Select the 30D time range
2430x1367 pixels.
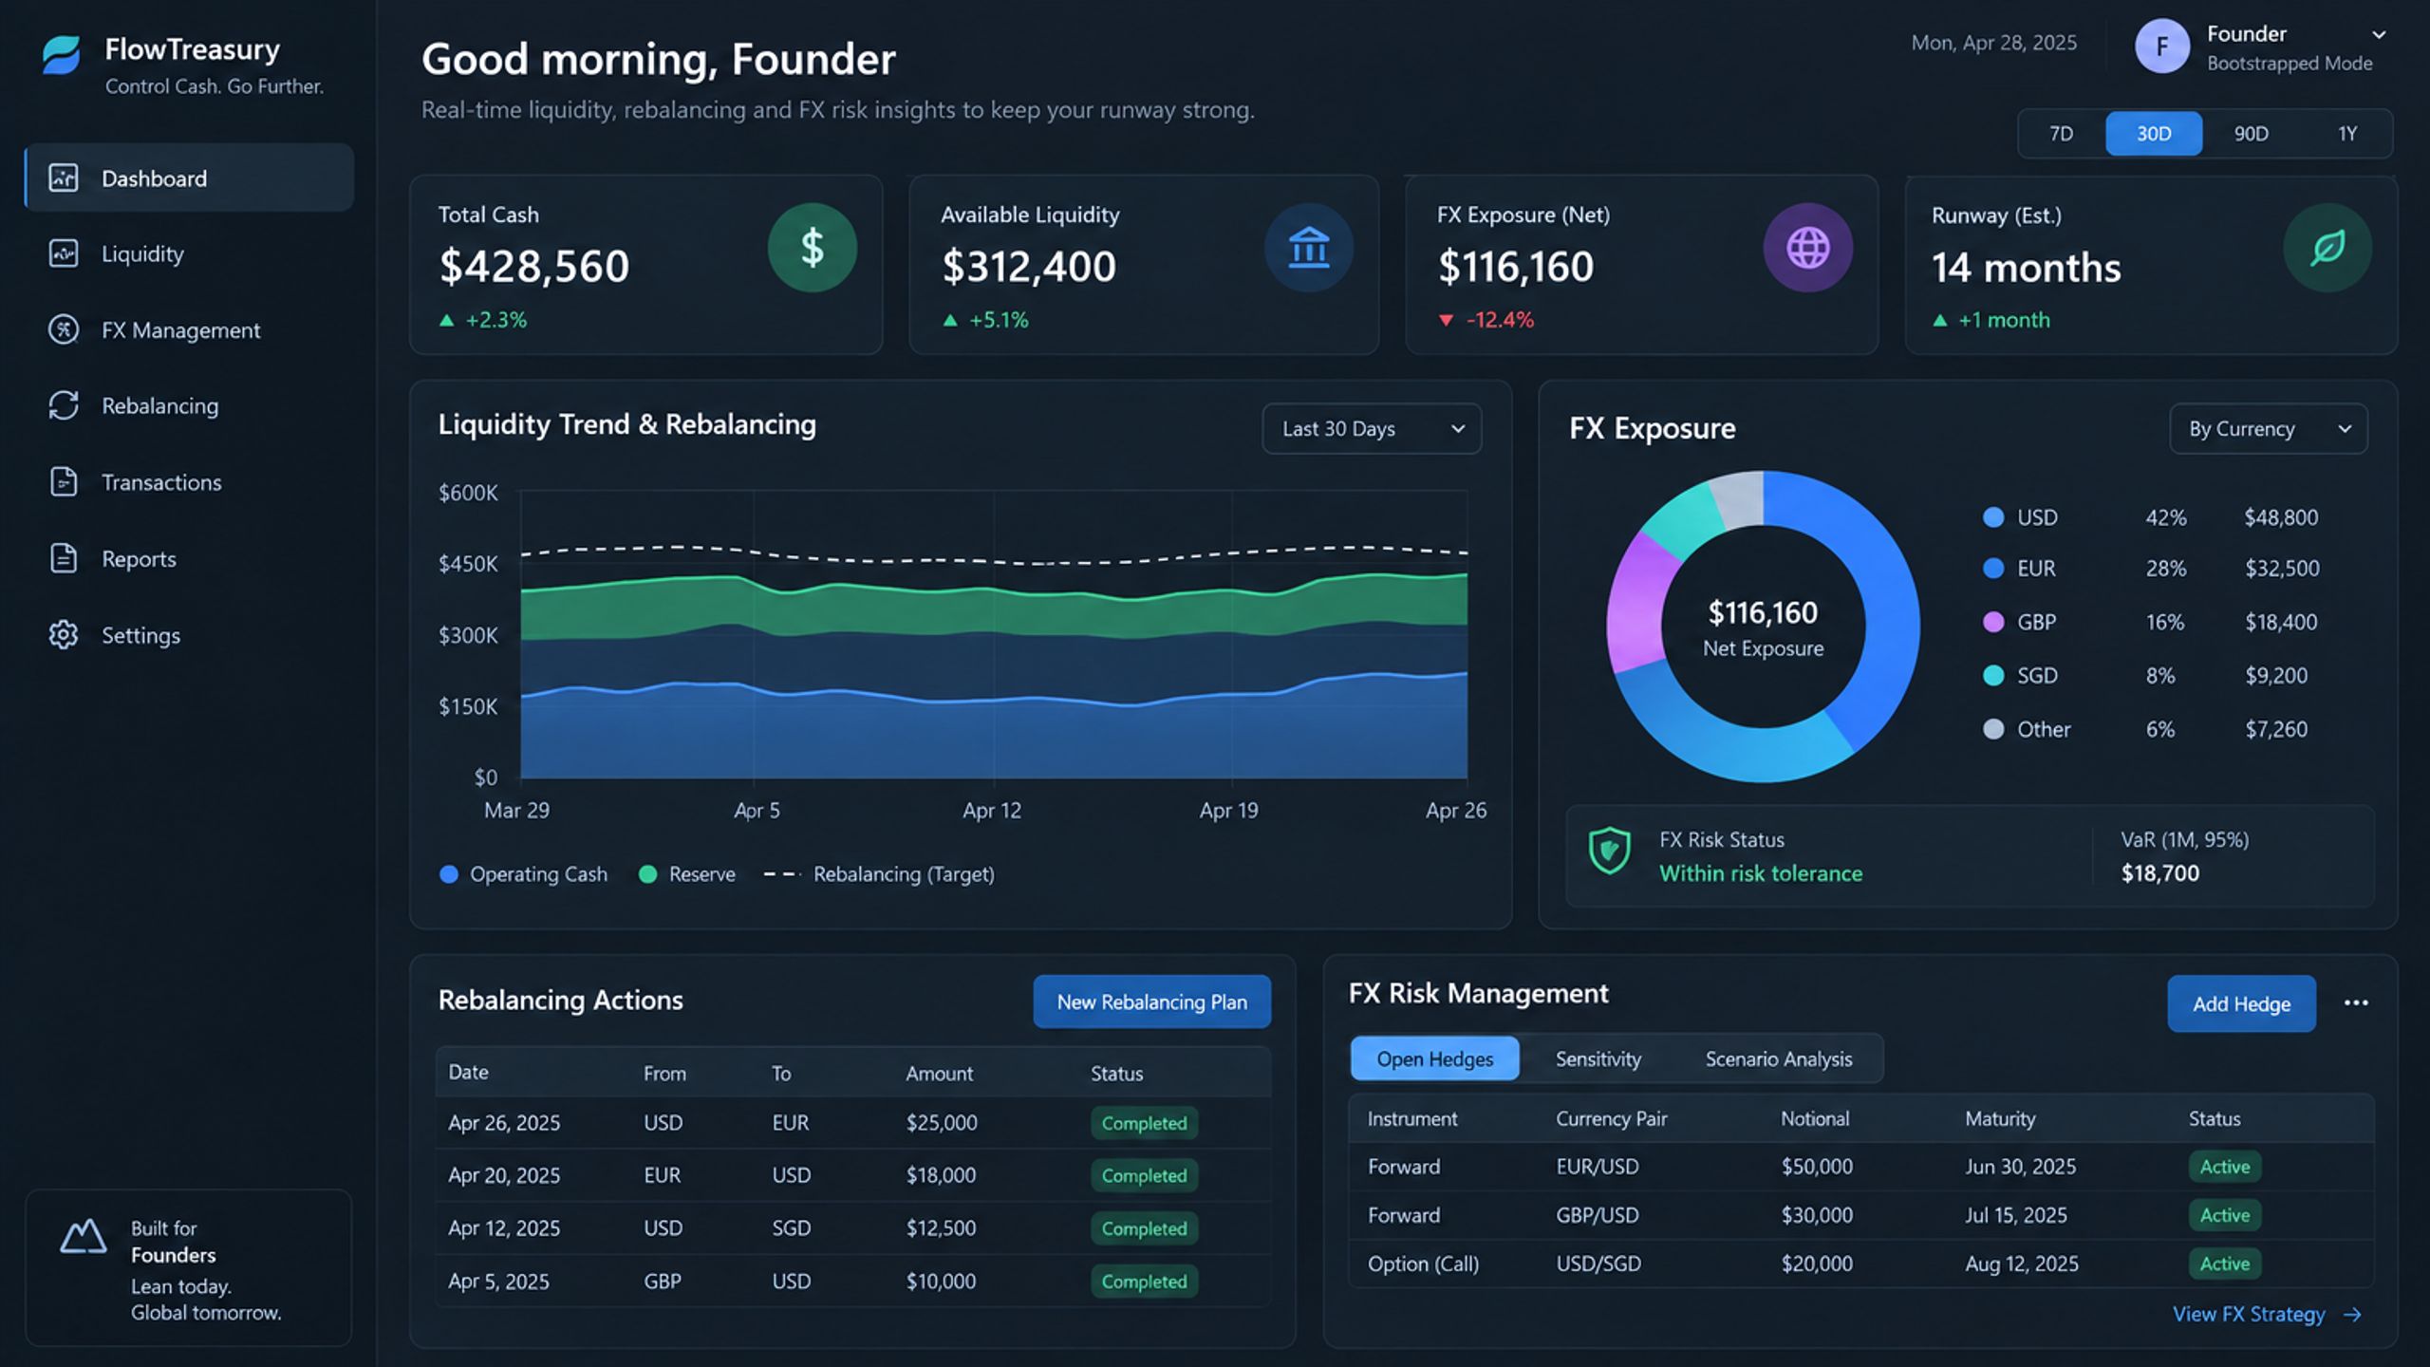pyautogui.click(x=2154, y=134)
